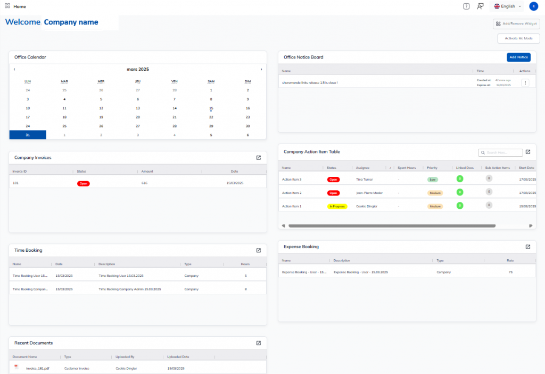Click Add/Remove Widget button

click(516, 24)
